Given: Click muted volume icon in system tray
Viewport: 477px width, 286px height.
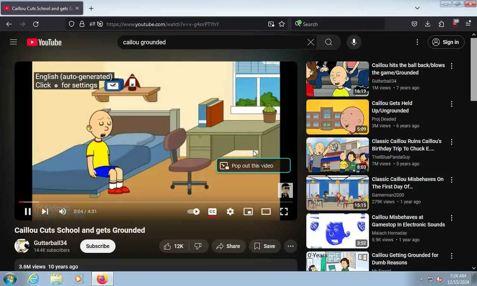Looking at the screenshot, I should 439,279.
